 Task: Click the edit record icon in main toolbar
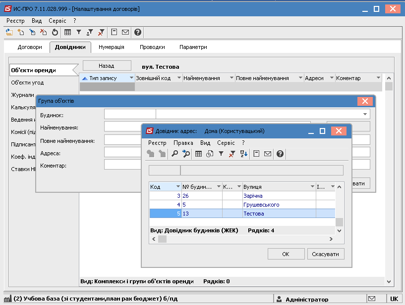pyautogui.click(x=32, y=32)
